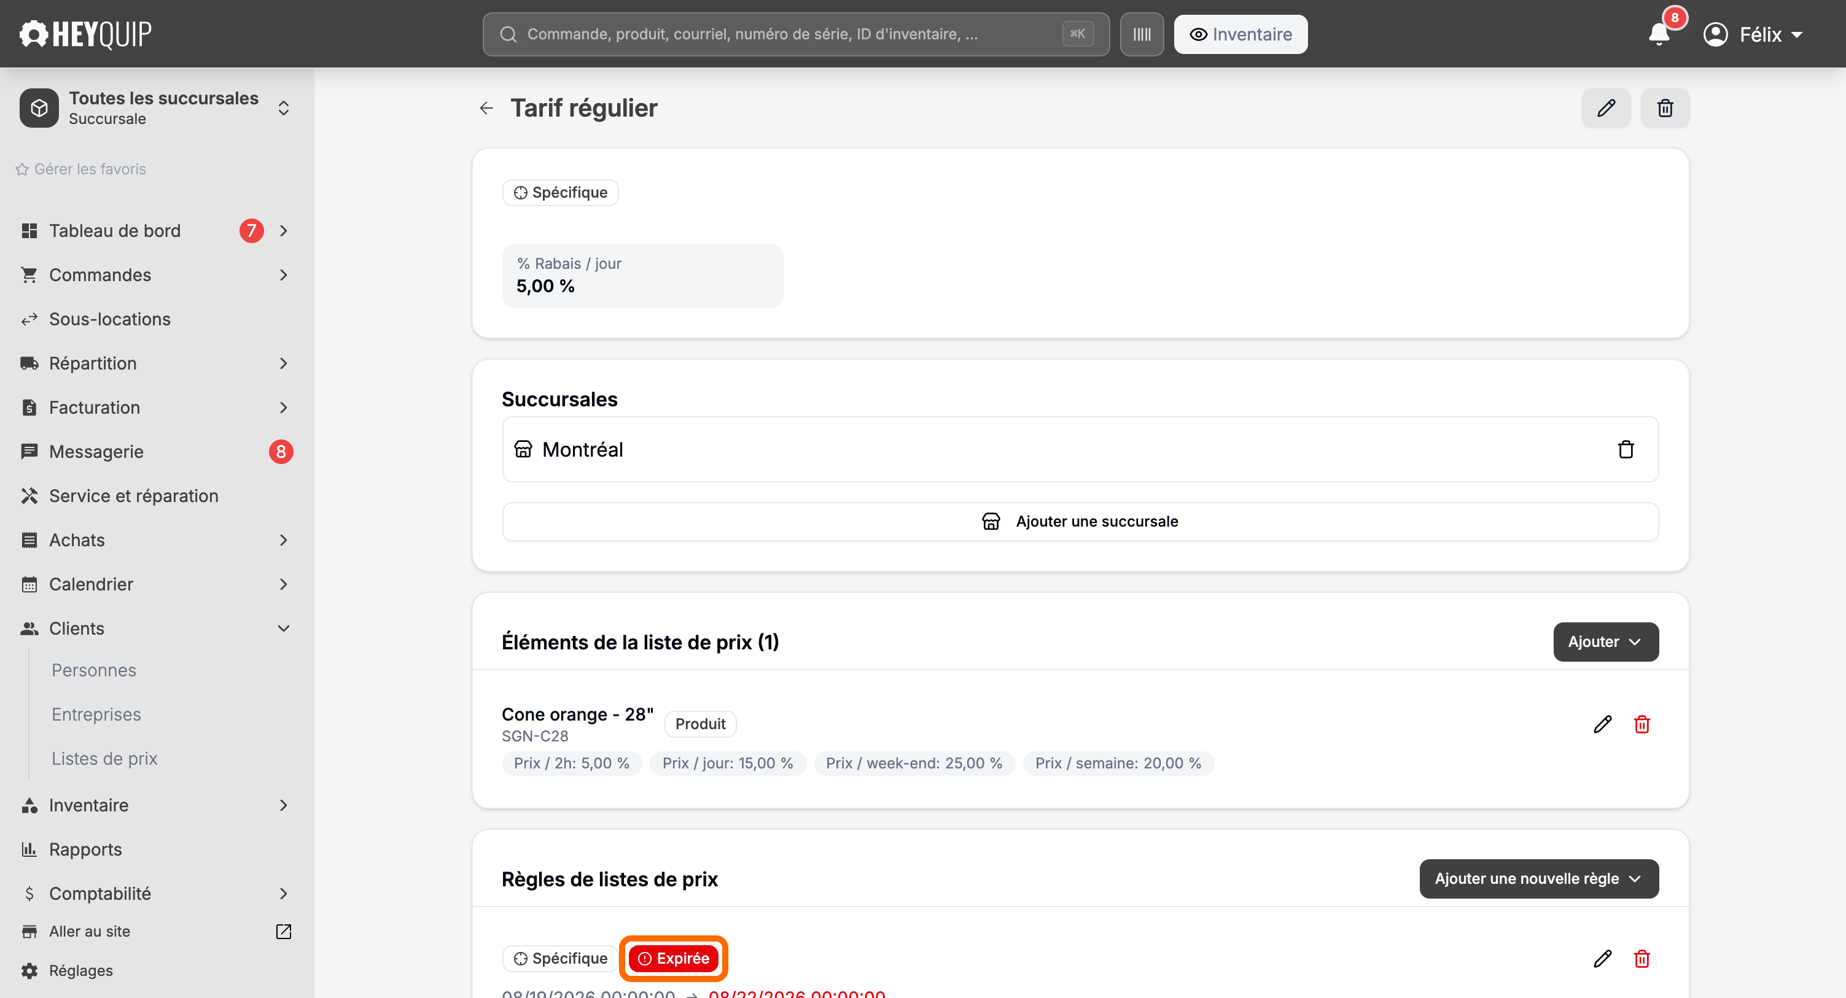Open external link icon for Aller au site
Screen dimensions: 1846x998
pyautogui.click(x=284, y=931)
